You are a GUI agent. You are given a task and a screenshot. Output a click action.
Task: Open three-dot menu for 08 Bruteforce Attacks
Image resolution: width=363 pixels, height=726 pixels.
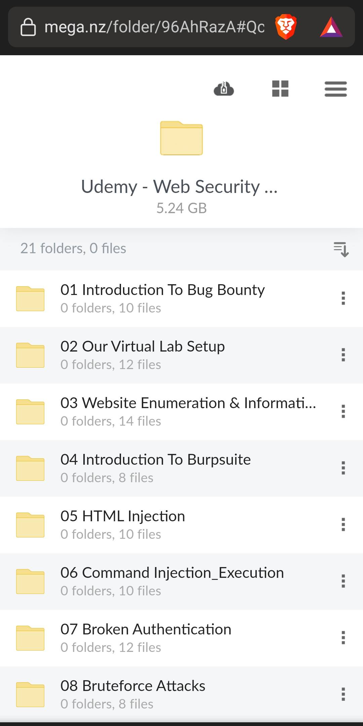[x=343, y=694]
